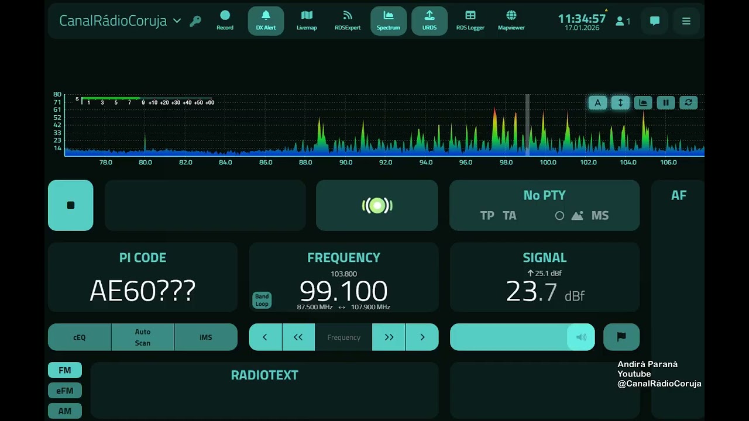Step frequency down with single left arrow
The image size is (749, 421).
coord(265,337)
